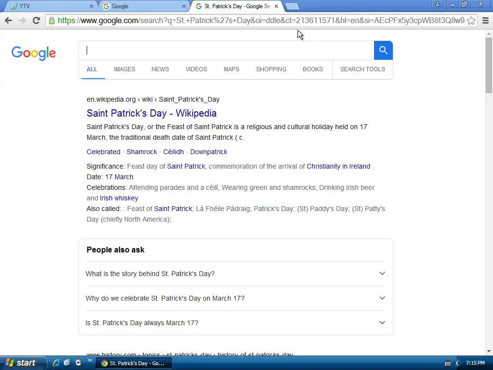Open the Celebrated sitelink
The image size is (493, 370).
point(104,152)
